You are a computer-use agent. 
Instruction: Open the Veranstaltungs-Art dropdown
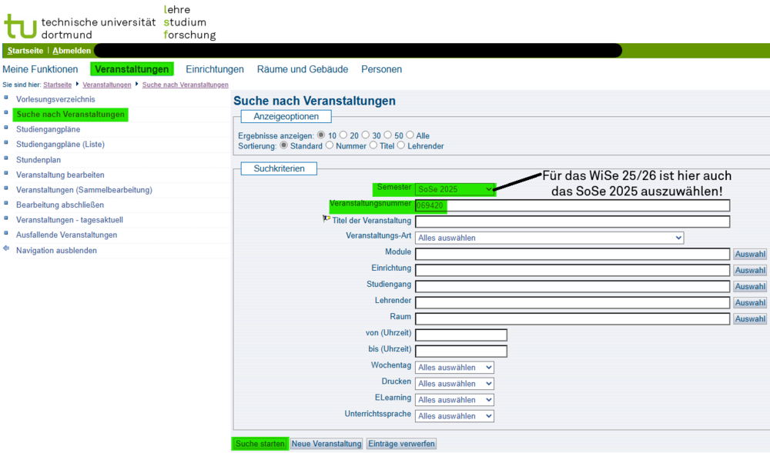[550, 238]
